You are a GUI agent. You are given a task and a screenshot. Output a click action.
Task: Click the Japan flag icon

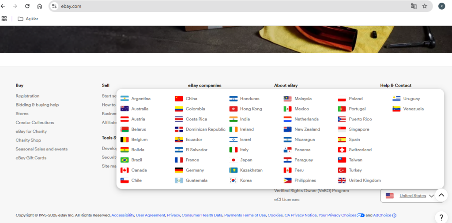[x=233, y=160]
